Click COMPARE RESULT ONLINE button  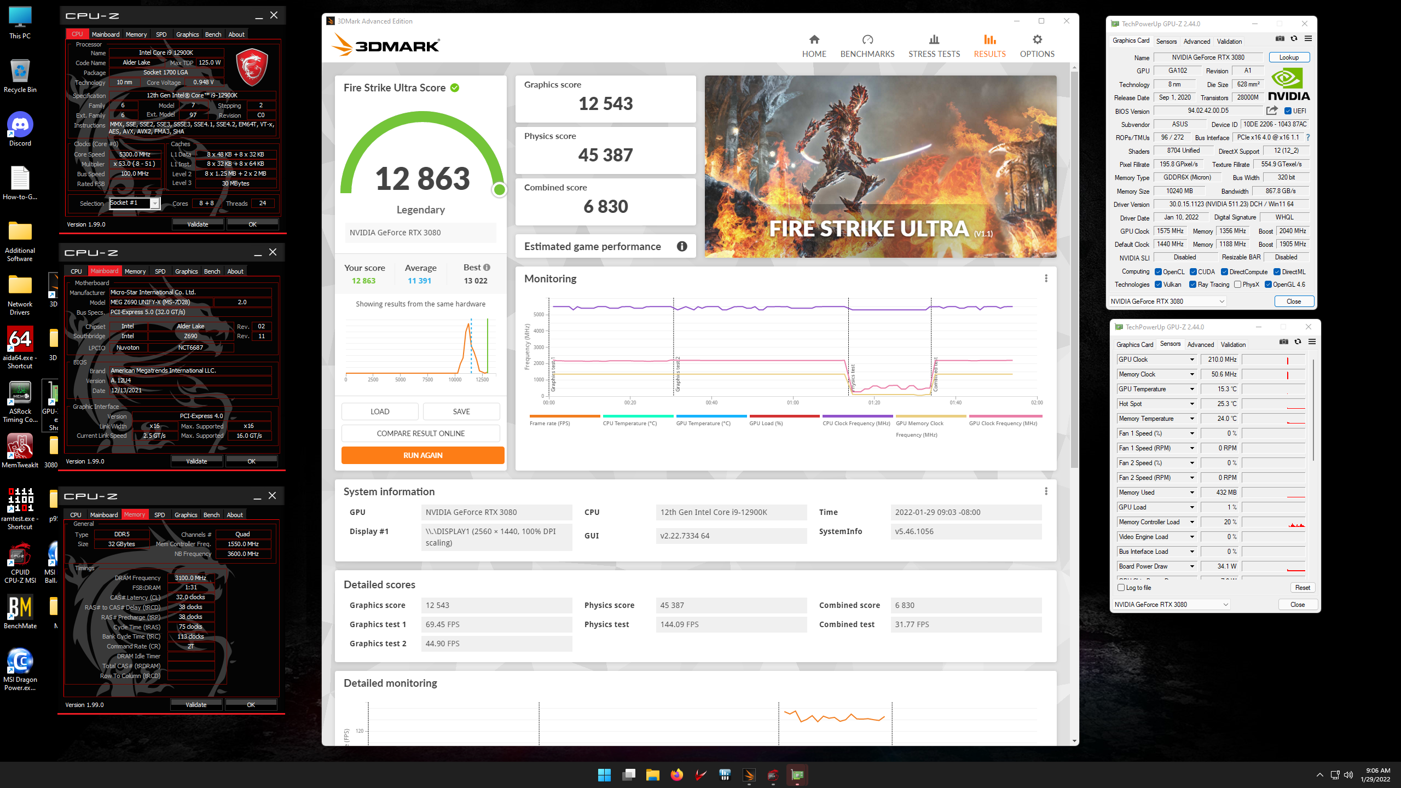(420, 433)
